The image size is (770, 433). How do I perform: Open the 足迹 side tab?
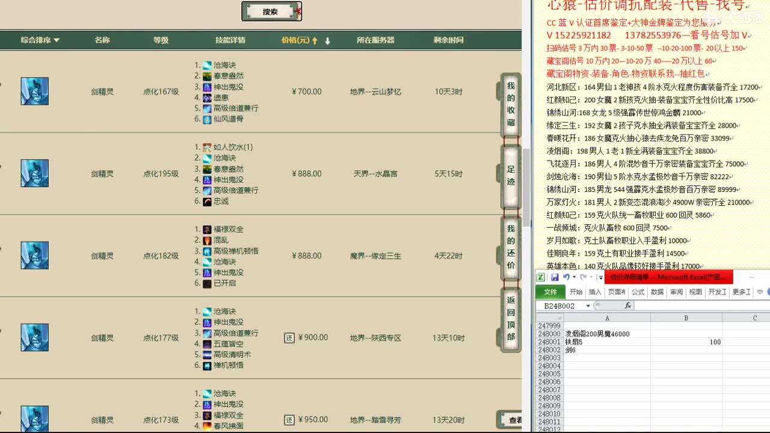(x=510, y=176)
